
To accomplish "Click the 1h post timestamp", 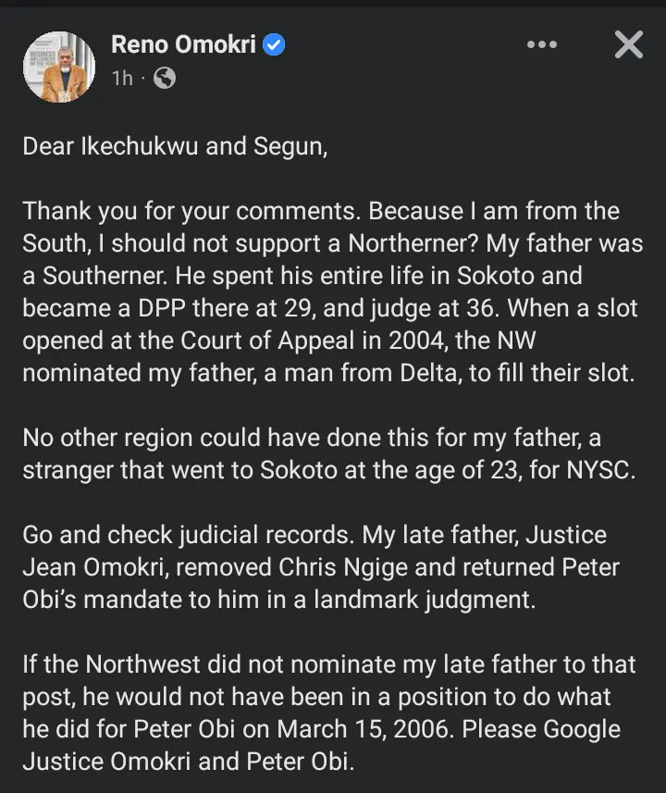I will 122,79.
